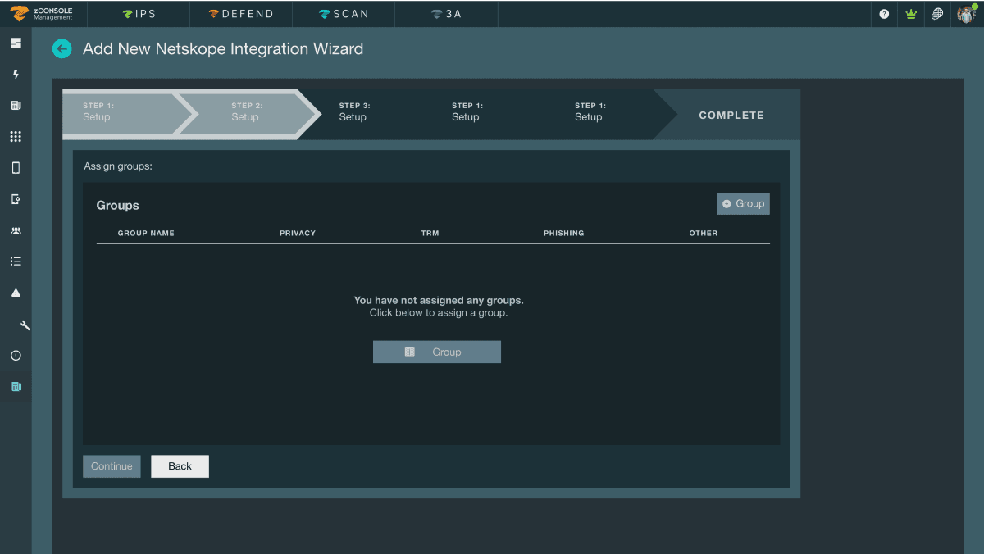Select the lightning bolt sidebar icon
984x554 pixels.
(15, 74)
